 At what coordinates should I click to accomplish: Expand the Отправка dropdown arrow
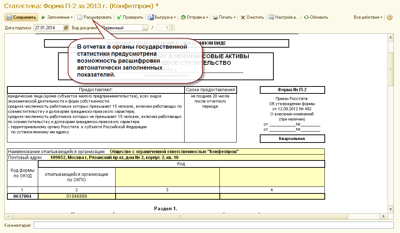(207, 18)
